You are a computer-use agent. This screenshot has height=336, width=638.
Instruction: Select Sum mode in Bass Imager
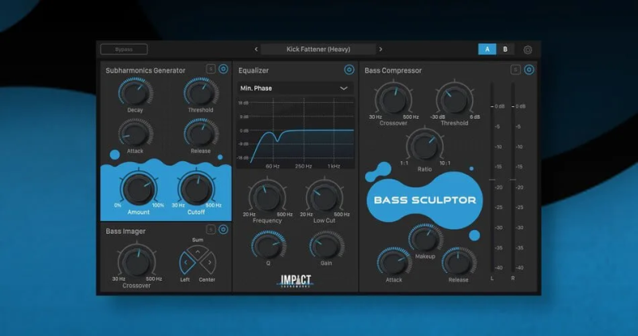(x=198, y=252)
